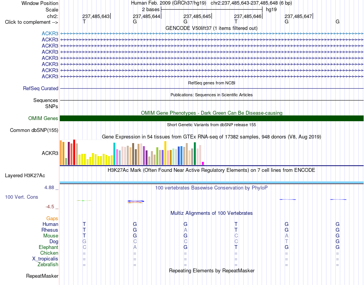Click the ACKR3 label beside GTEx bar chart
The width and height of the screenshot is (364, 285).
50,153
